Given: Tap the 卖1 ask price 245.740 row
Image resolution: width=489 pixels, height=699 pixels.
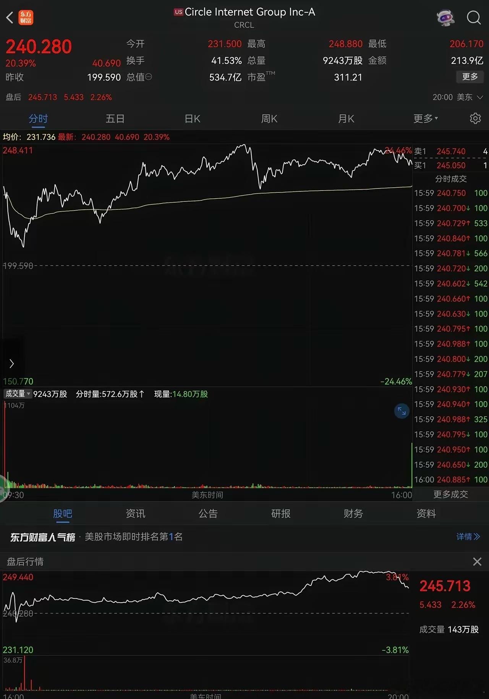Looking at the screenshot, I should pyautogui.click(x=451, y=151).
